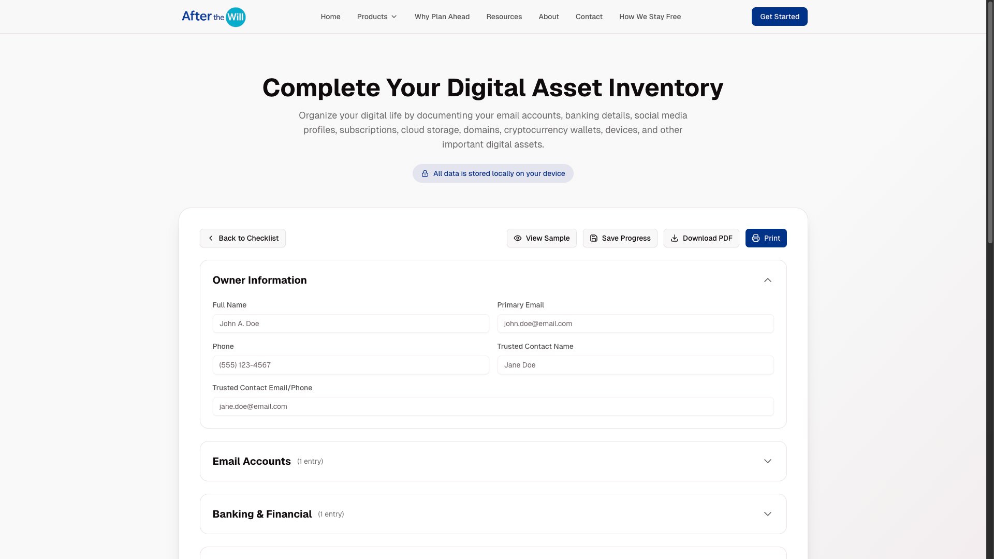Viewport: 994px width, 559px height.
Task: Expand the Email Accounts section
Action: (767, 461)
